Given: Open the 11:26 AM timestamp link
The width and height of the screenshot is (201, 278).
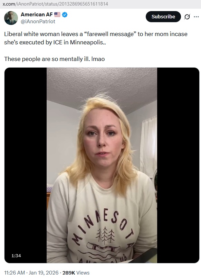Looking at the screenshot, I should [15, 273].
